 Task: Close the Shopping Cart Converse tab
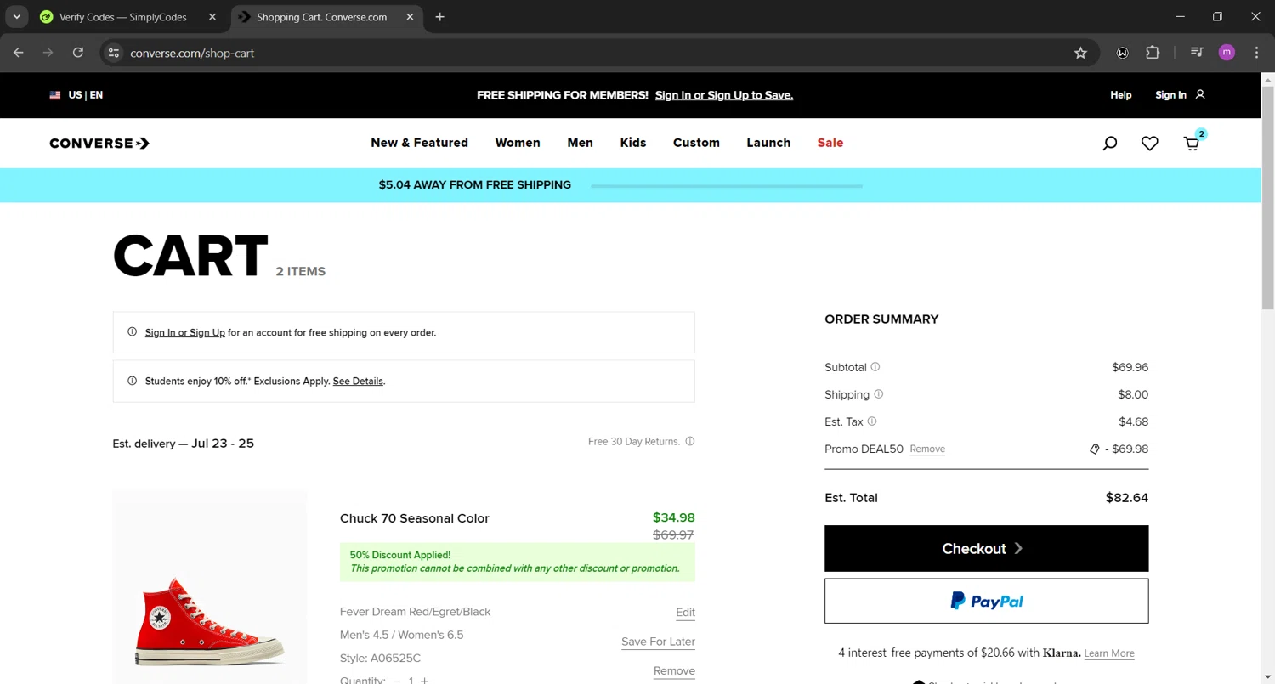point(411,17)
